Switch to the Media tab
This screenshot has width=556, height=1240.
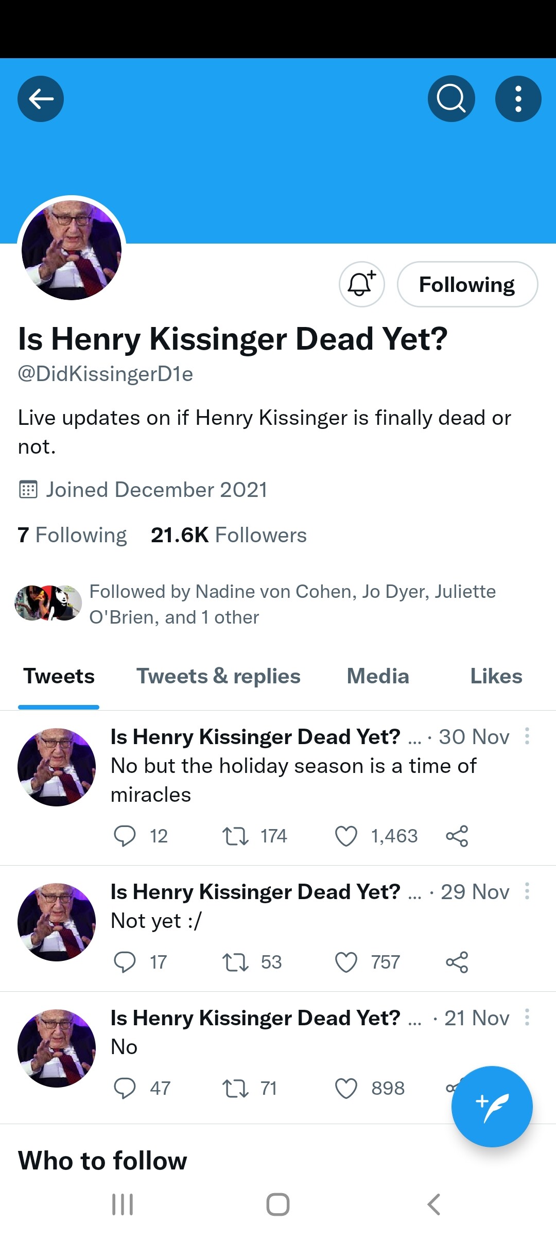point(378,676)
